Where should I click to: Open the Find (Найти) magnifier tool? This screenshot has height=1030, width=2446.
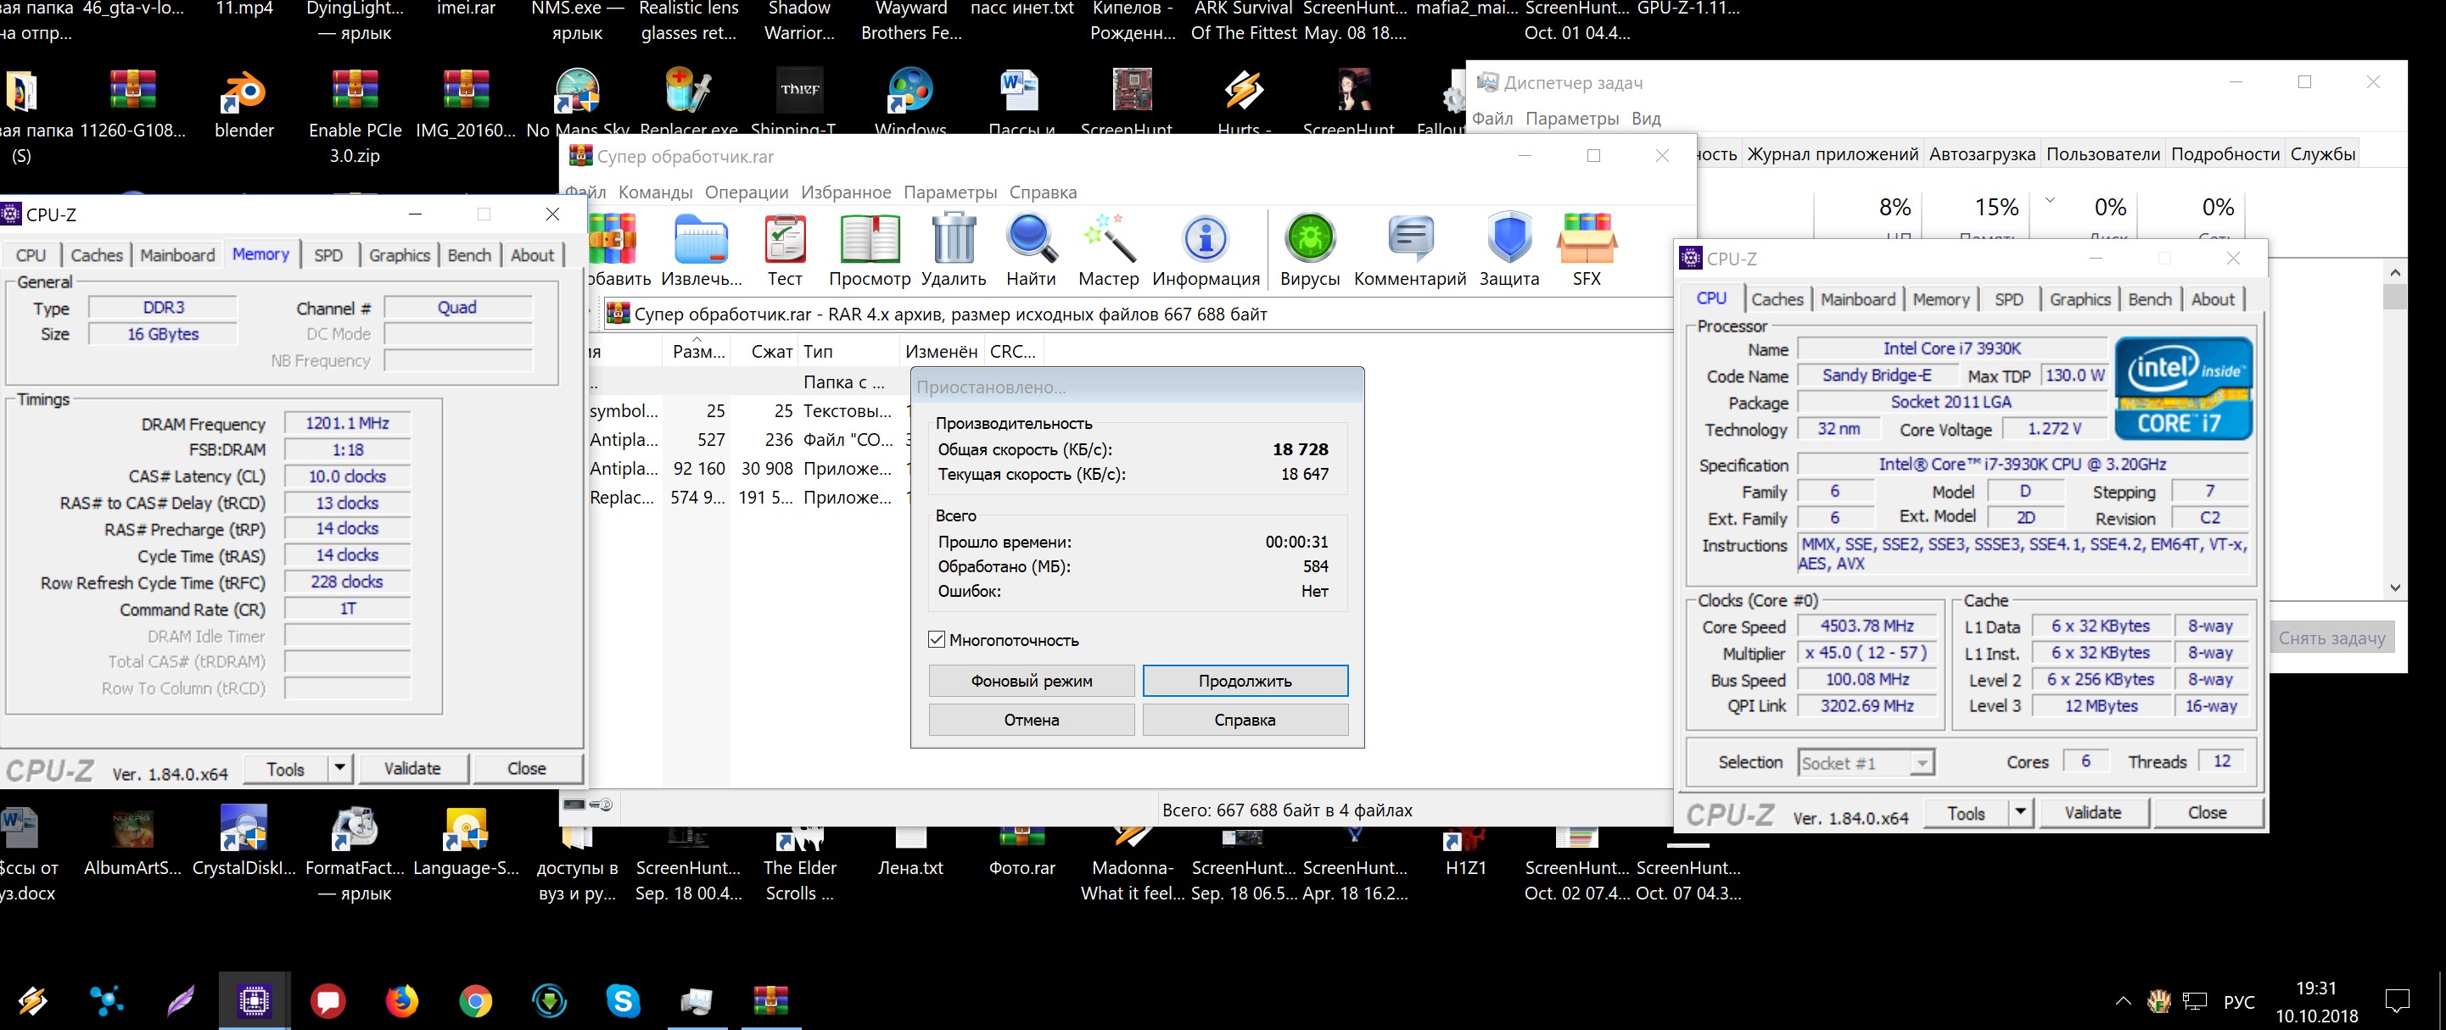pyautogui.click(x=1030, y=240)
